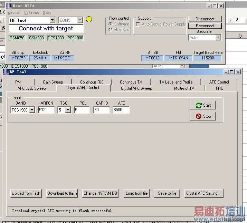Click the MT6189AN FM value

179,58
